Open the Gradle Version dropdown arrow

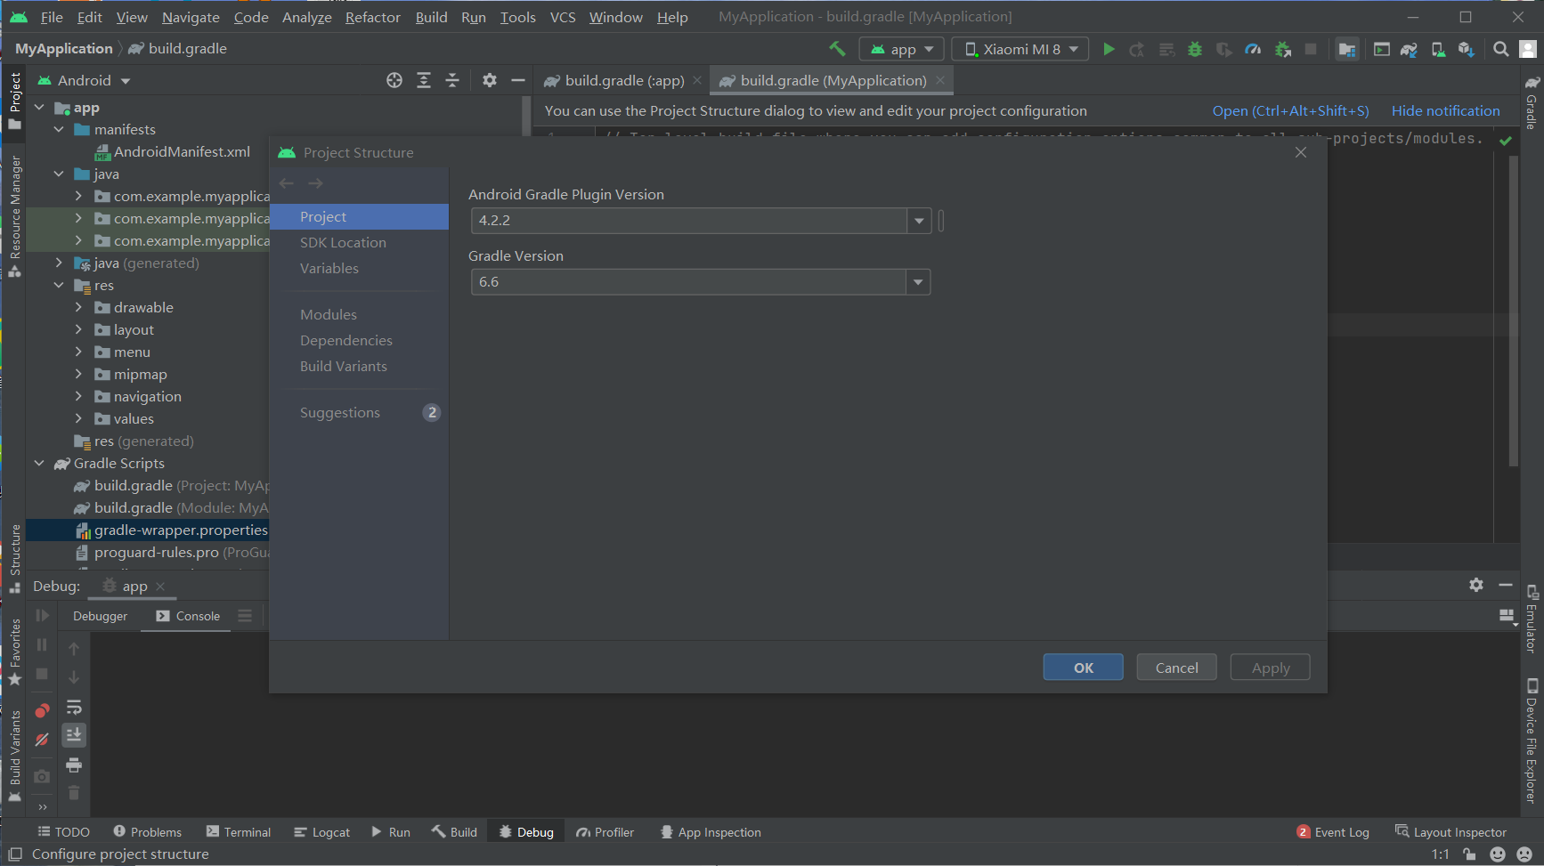[x=918, y=282]
